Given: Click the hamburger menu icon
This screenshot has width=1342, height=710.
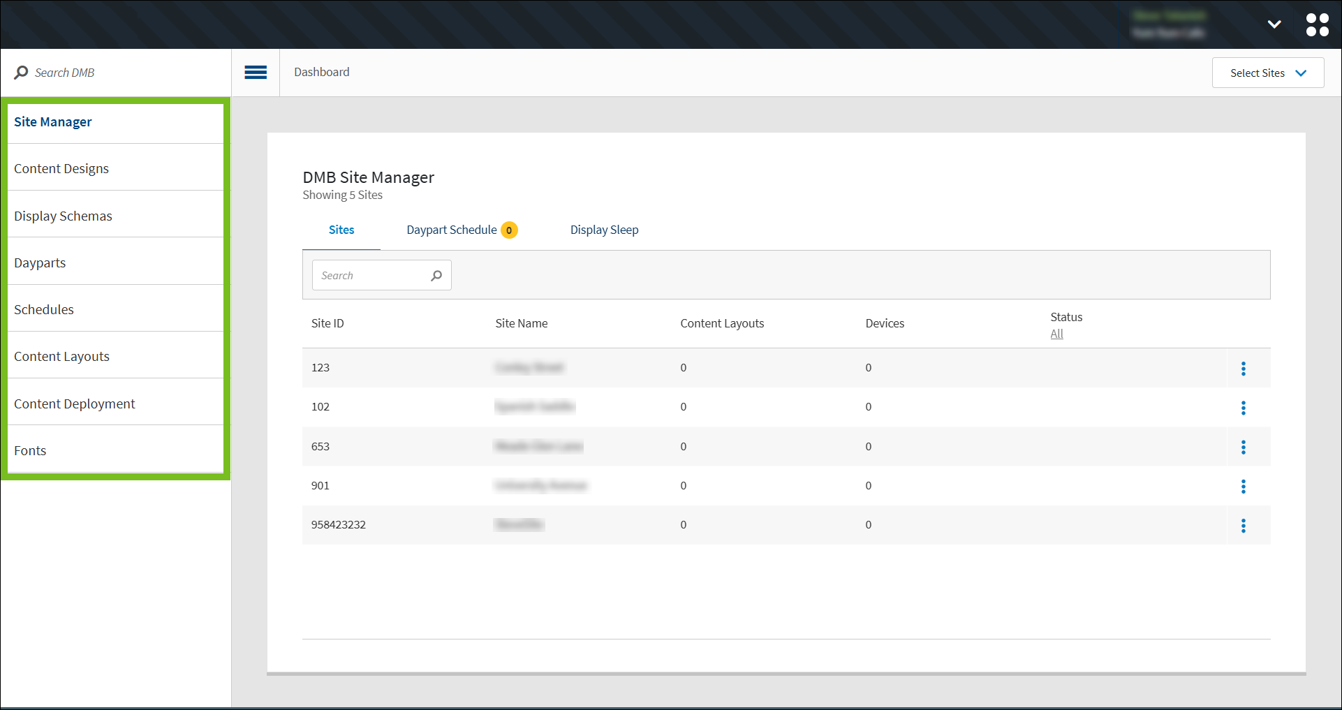Looking at the screenshot, I should [x=256, y=73].
